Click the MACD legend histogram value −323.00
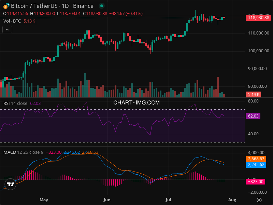273x205 pixels. 54,152
